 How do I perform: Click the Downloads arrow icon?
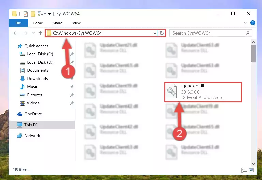(22, 79)
